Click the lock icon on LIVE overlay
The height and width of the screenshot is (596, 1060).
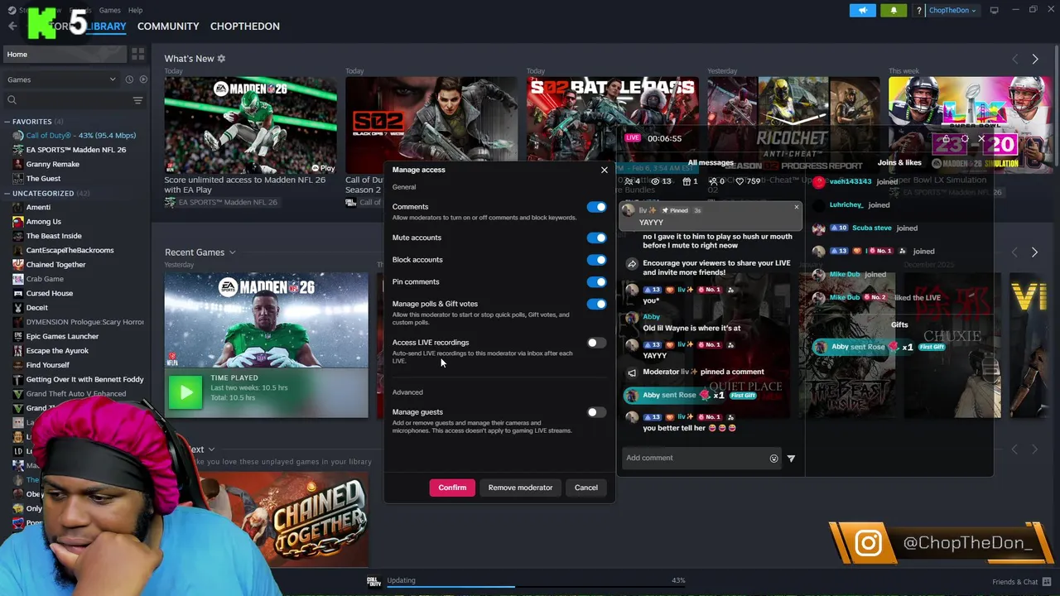pos(946,139)
